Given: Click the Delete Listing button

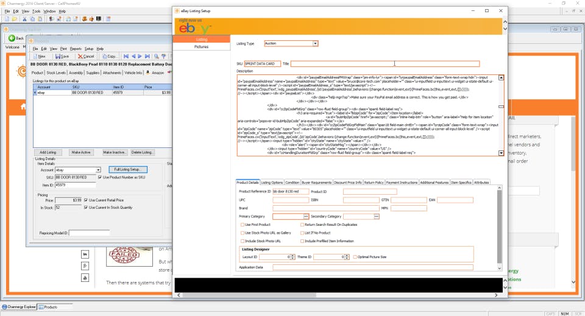Looking at the screenshot, I should (x=142, y=152).
